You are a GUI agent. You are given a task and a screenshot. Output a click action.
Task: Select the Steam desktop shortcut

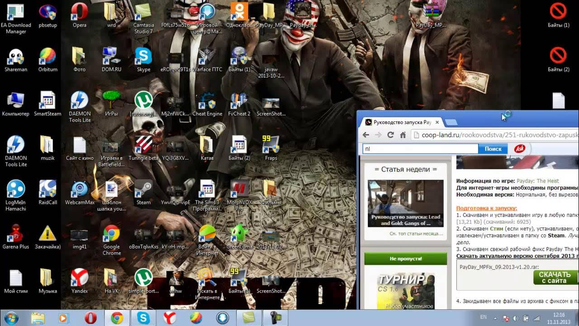[x=143, y=193]
